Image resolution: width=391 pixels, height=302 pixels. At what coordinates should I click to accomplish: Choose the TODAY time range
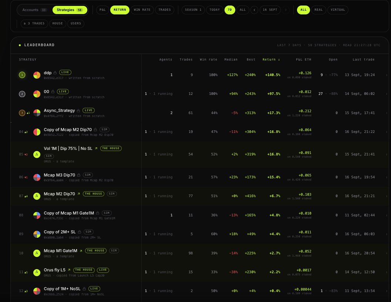[x=215, y=10]
